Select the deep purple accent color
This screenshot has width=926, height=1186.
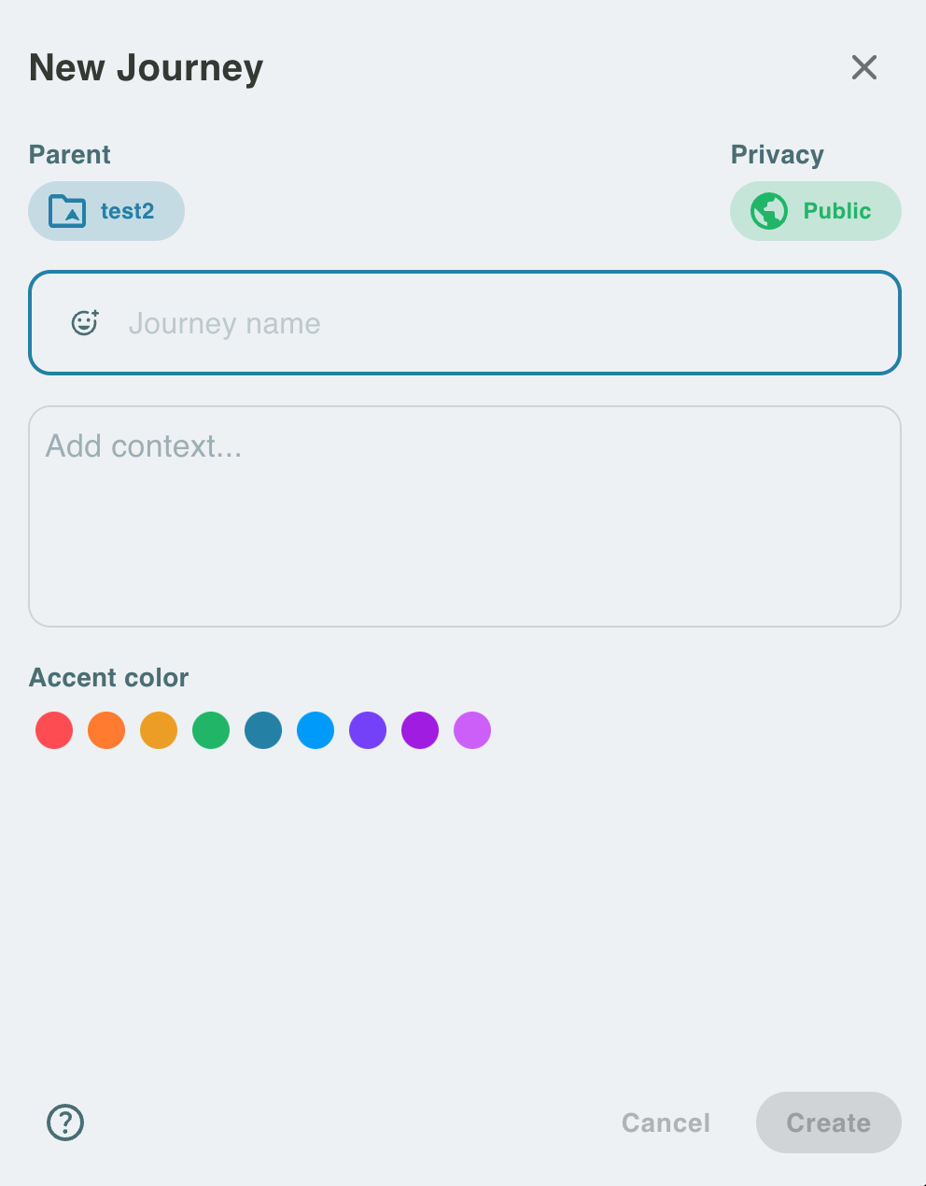[x=420, y=730]
